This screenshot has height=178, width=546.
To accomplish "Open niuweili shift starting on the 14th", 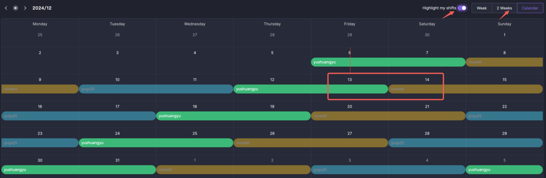I will coord(466,89).
